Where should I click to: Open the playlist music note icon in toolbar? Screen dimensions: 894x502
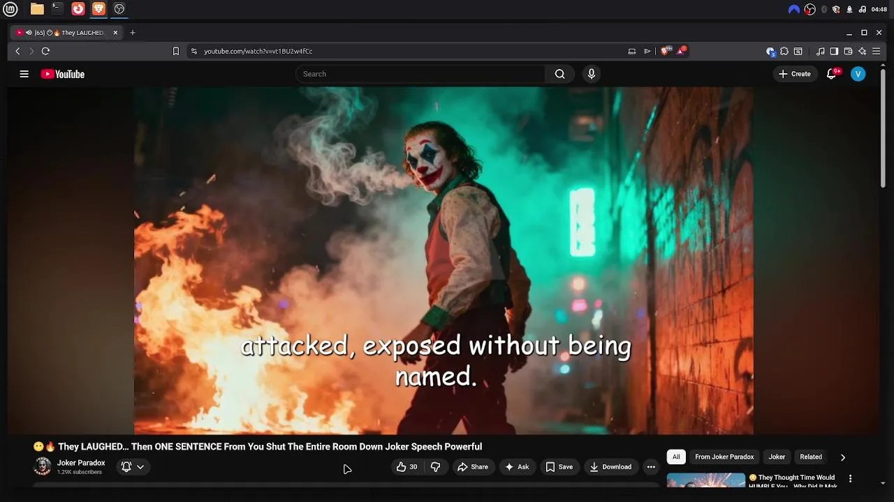[821, 51]
